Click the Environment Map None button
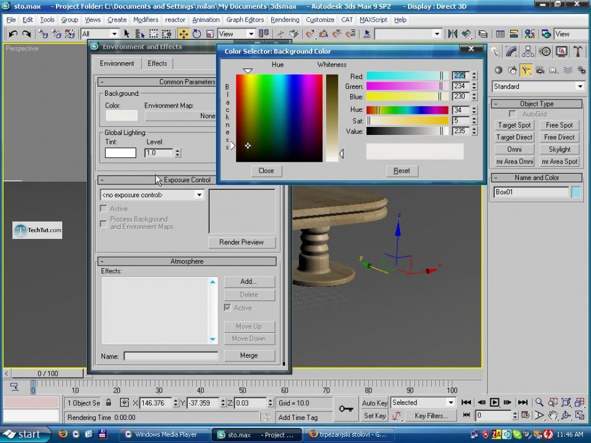The image size is (591, 443). 180,116
